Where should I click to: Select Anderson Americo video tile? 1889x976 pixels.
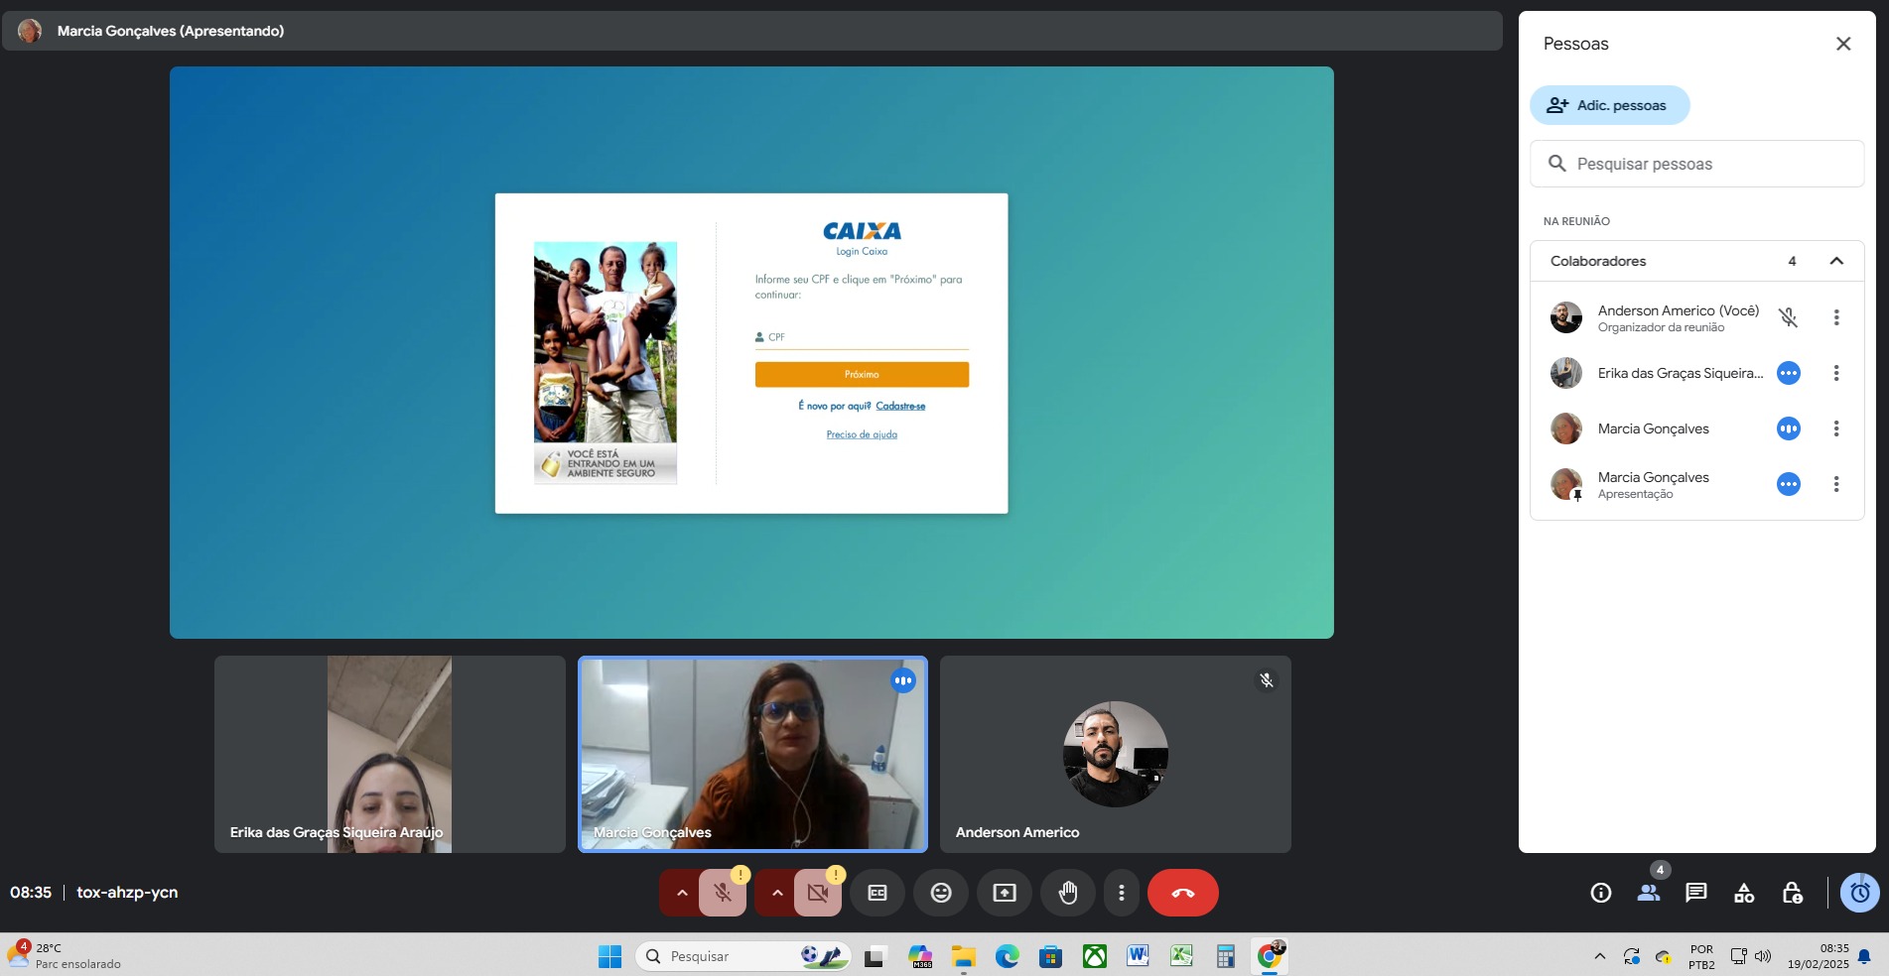pos(1115,754)
